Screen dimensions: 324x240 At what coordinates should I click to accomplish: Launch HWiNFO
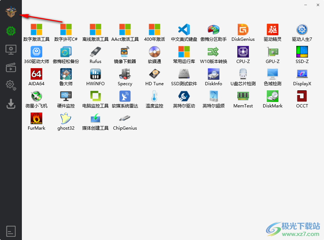[x=95, y=77]
